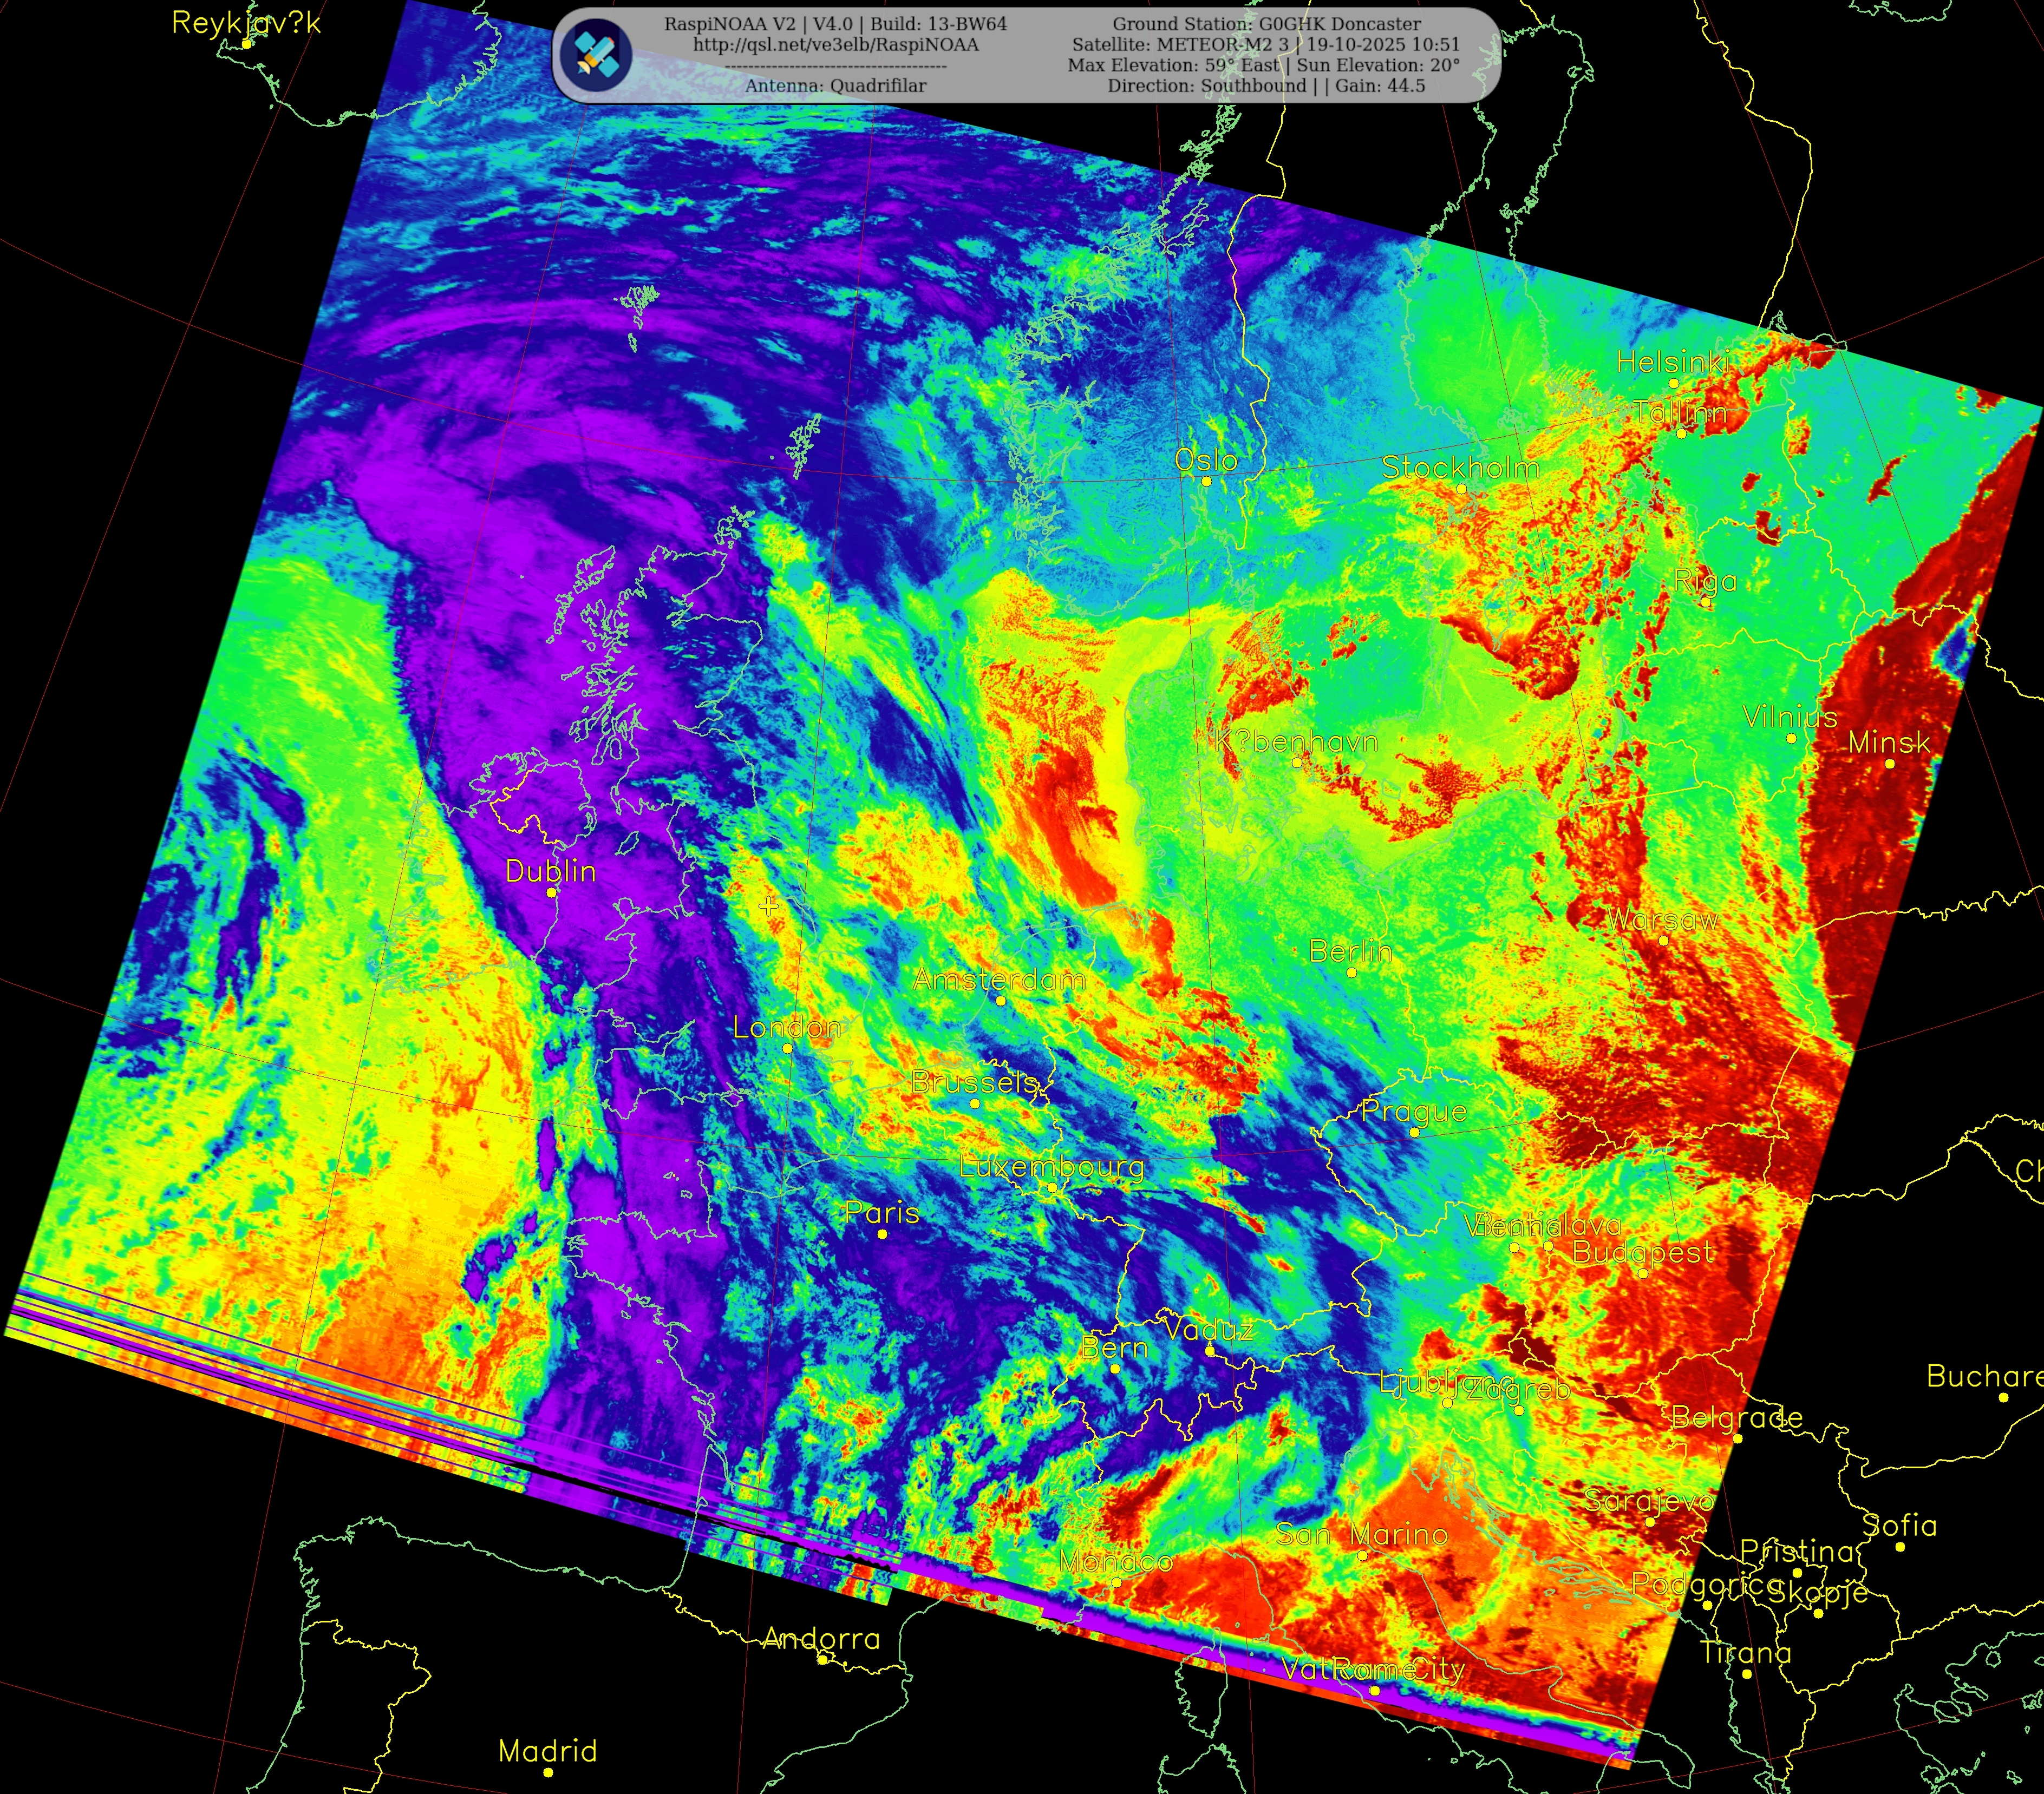Click the Warsaw city label
Screen dimensions: 2044x1794
[x=1663, y=919]
